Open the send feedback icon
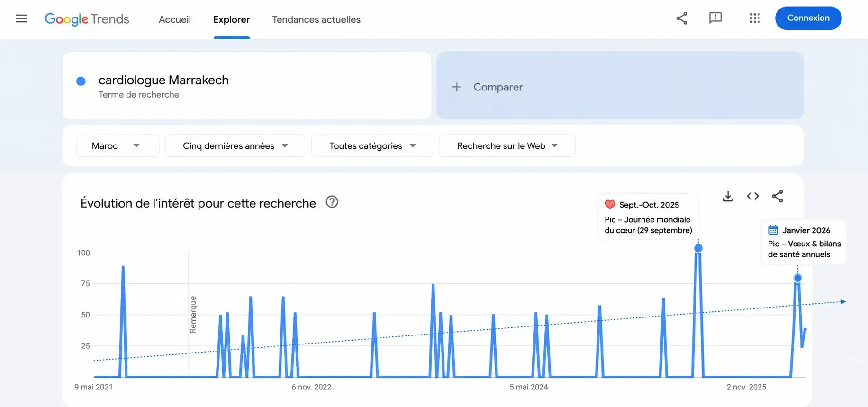The image size is (868, 407). (x=715, y=18)
